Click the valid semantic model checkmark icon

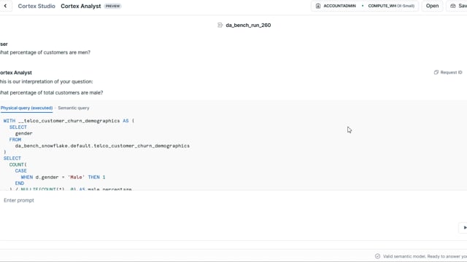pyautogui.click(x=377, y=256)
